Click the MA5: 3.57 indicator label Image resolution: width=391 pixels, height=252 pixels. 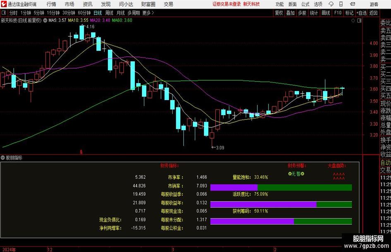(x=58, y=20)
